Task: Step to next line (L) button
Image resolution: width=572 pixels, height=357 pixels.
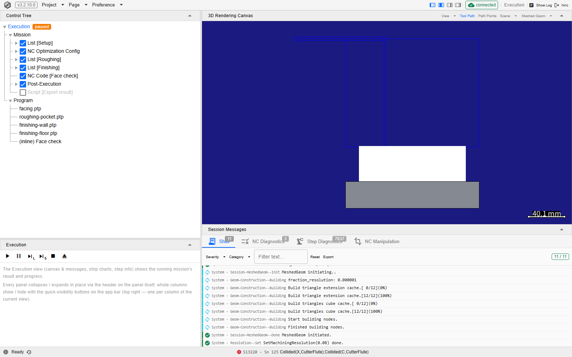Action: 31,256
